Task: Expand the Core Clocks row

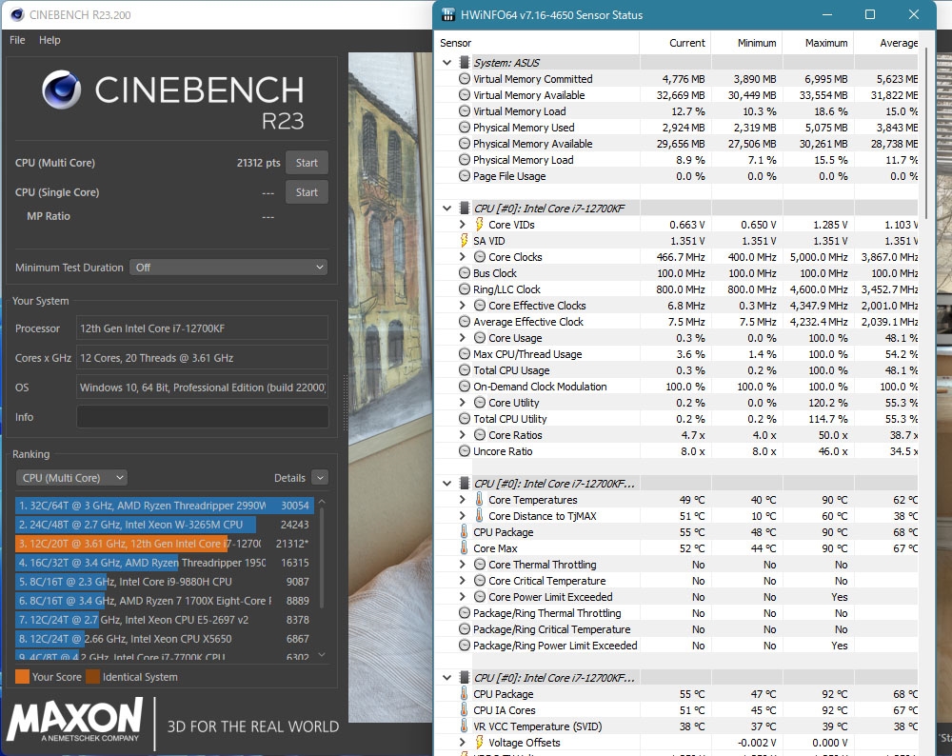Action: coord(463,257)
